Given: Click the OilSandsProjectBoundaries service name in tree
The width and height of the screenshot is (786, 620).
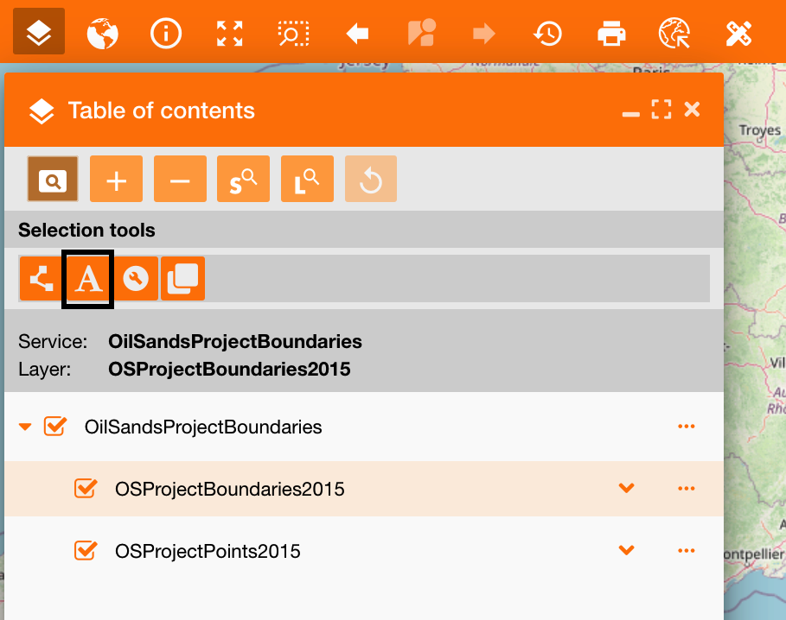Looking at the screenshot, I should (x=203, y=427).
